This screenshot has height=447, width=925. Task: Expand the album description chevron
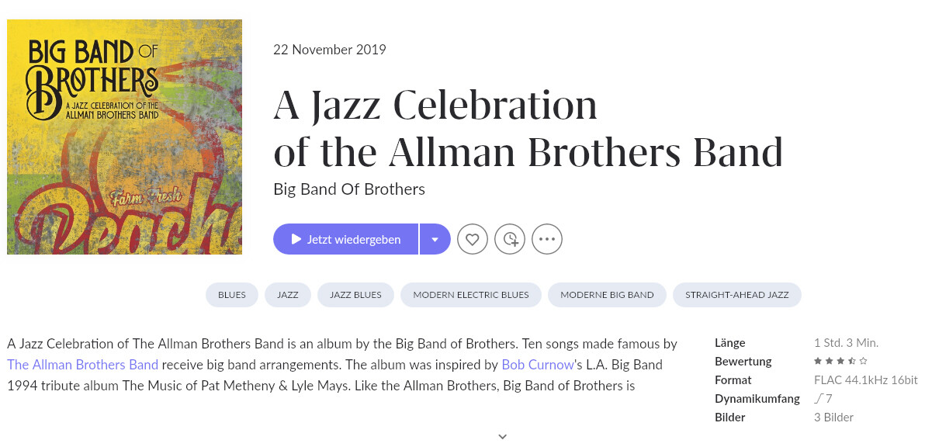pyautogui.click(x=502, y=436)
